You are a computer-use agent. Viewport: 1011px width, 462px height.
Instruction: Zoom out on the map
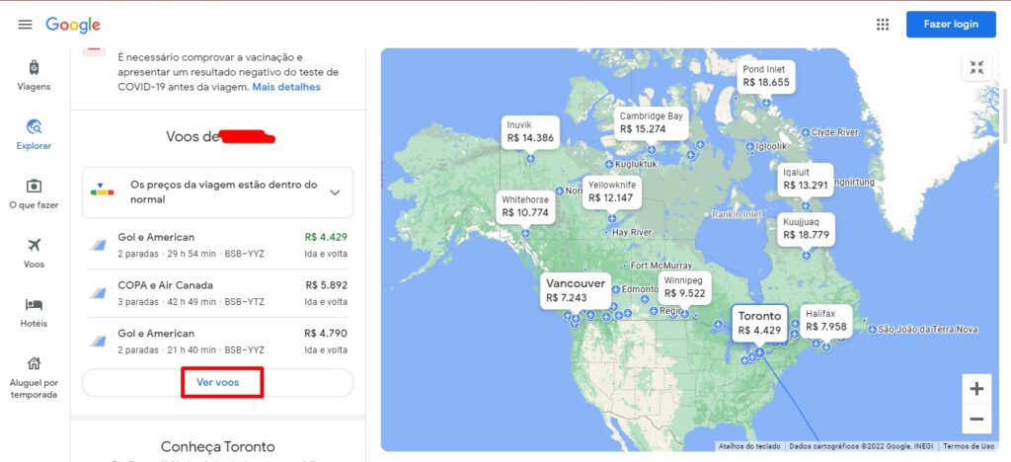point(976,419)
